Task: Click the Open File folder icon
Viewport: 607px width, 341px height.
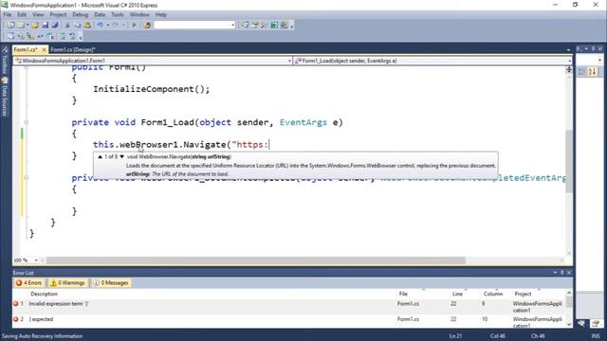Action: [35, 26]
